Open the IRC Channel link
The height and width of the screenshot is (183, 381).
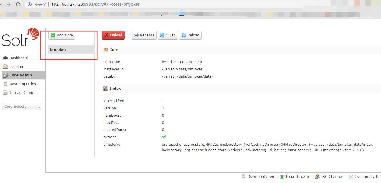tap(329, 177)
